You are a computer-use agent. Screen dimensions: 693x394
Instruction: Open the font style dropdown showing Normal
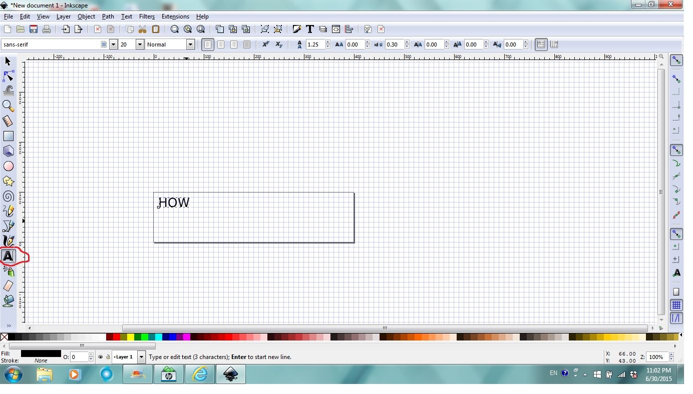point(191,44)
